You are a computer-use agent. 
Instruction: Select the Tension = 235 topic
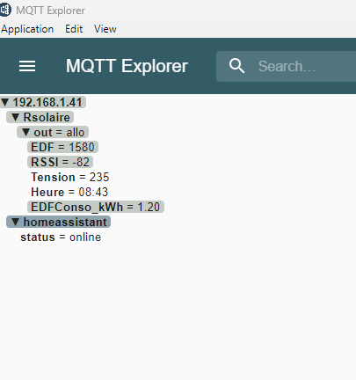pyautogui.click(x=70, y=177)
